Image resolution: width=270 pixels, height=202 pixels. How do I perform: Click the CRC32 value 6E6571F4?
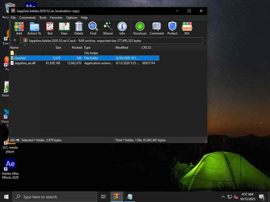tap(149, 63)
